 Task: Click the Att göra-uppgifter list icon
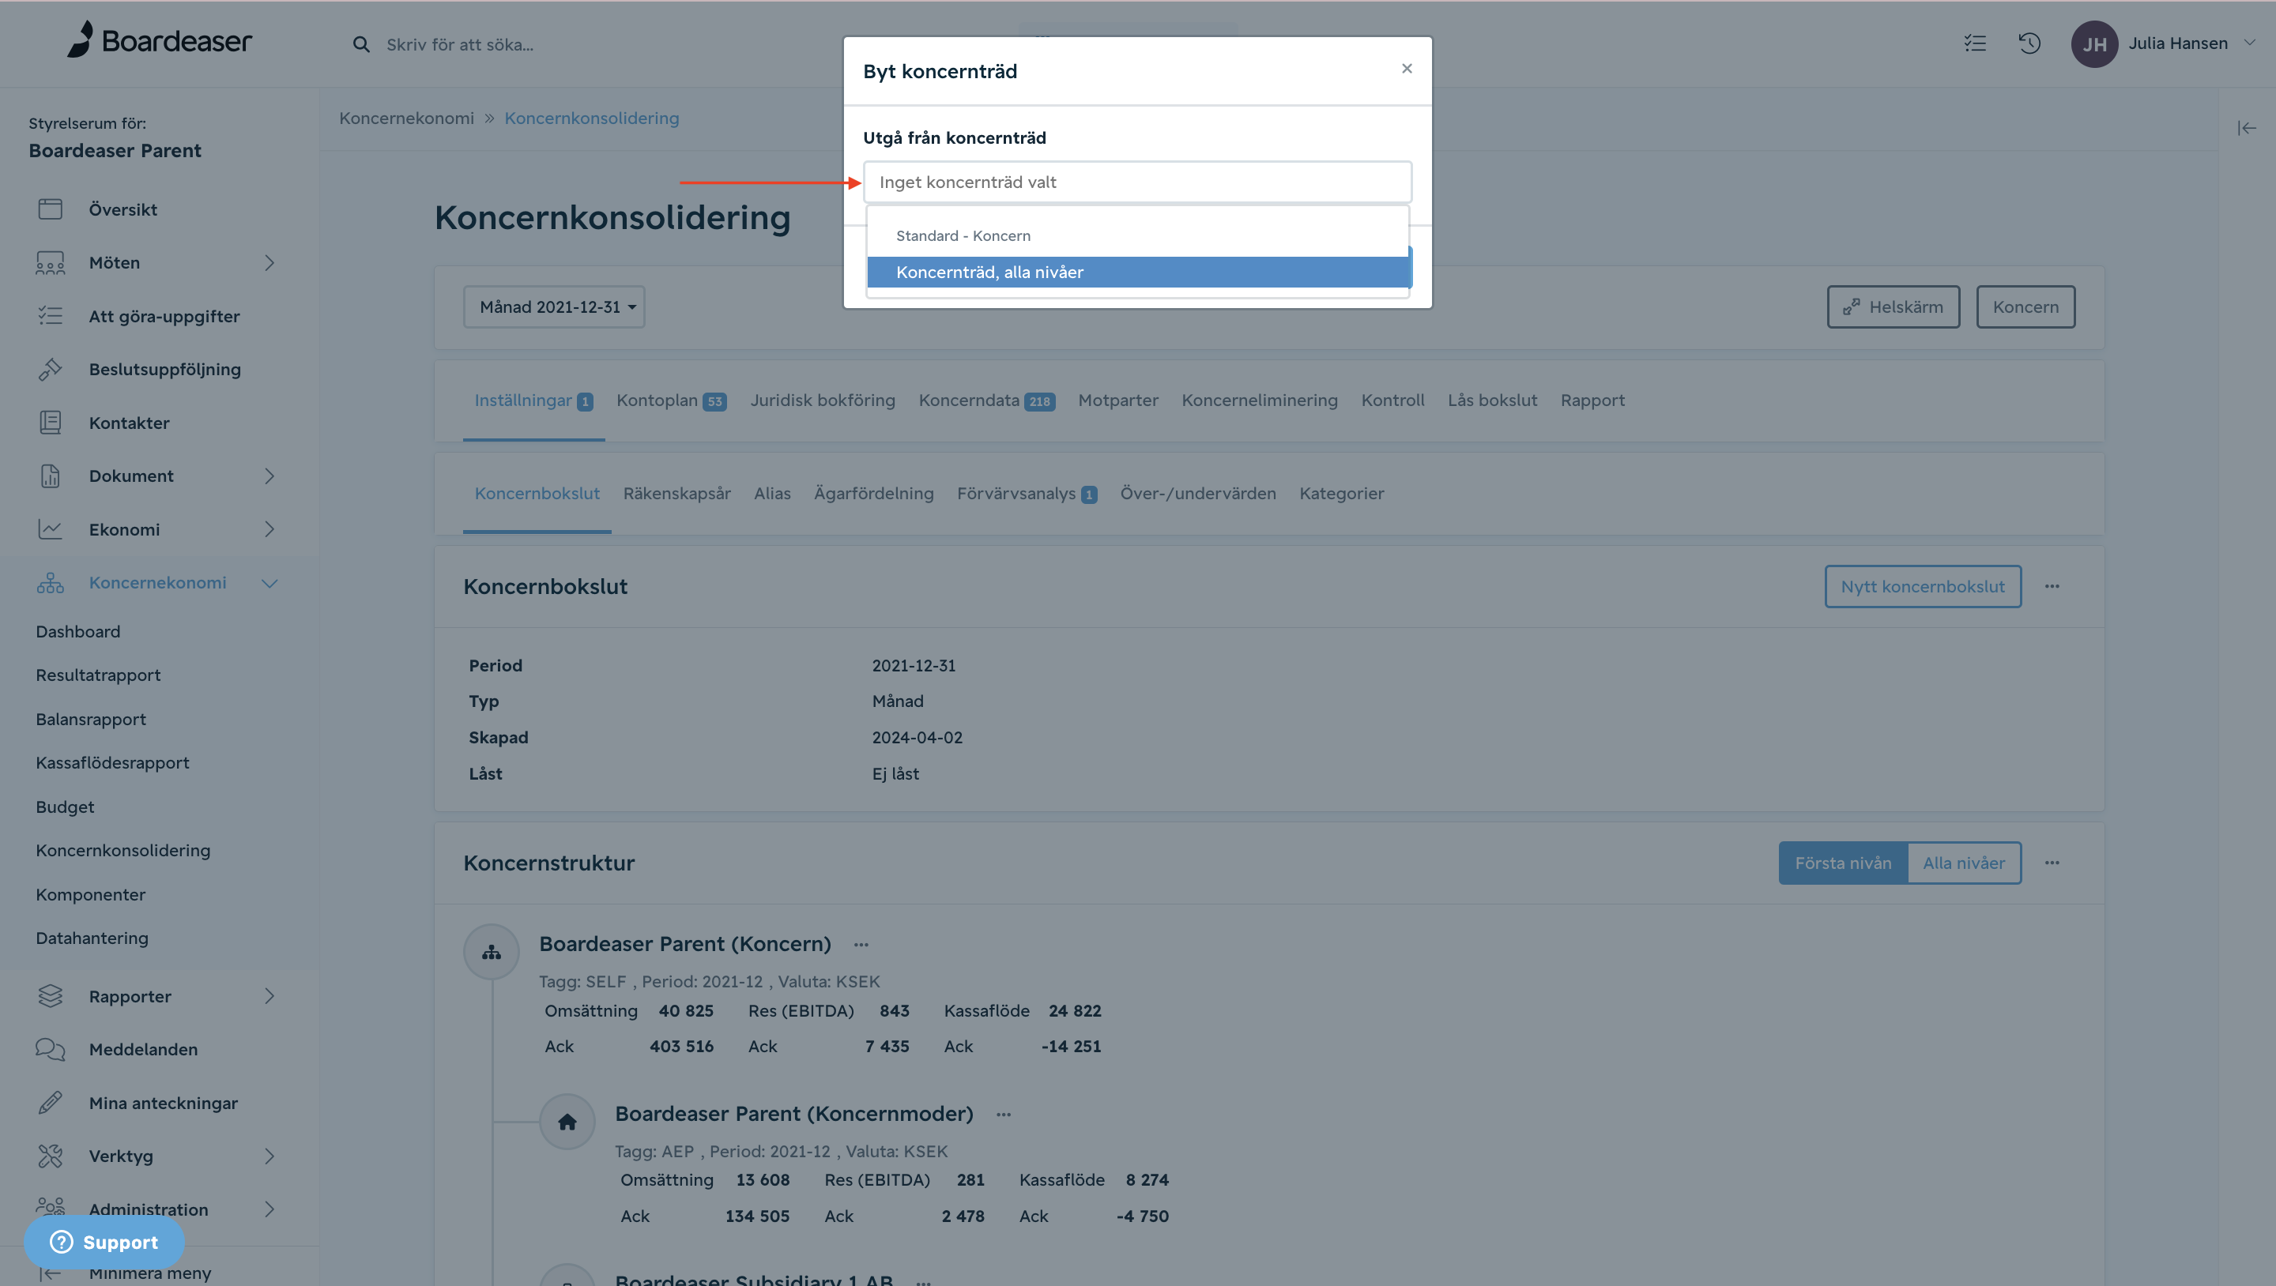(x=51, y=315)
